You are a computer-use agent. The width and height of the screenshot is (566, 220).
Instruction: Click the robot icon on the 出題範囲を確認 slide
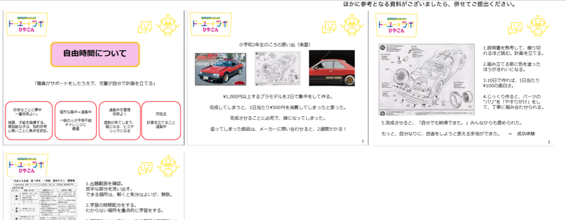click(x=169, y=165)
